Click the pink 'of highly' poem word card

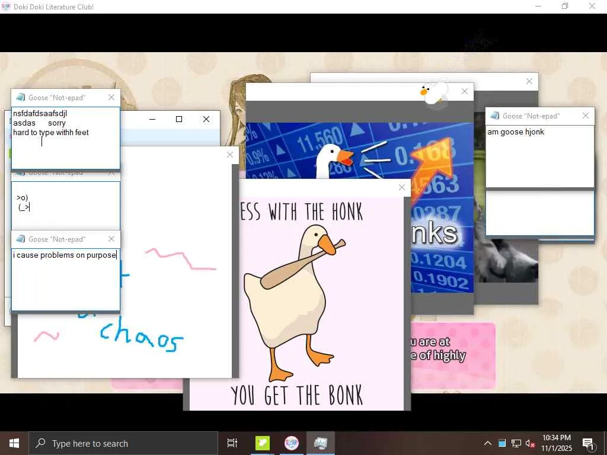453,355
